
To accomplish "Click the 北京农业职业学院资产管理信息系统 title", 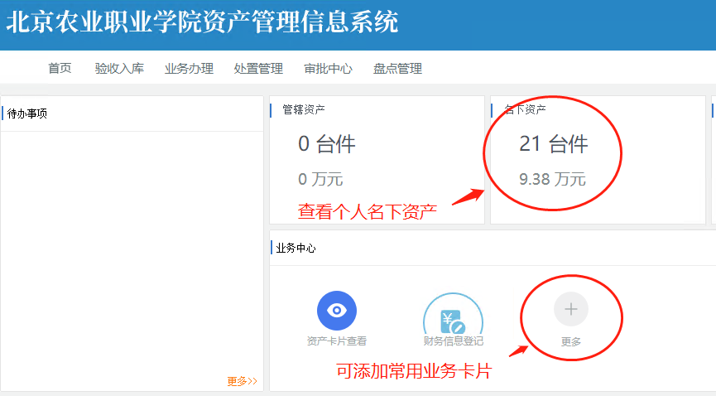I will point(202,22).
